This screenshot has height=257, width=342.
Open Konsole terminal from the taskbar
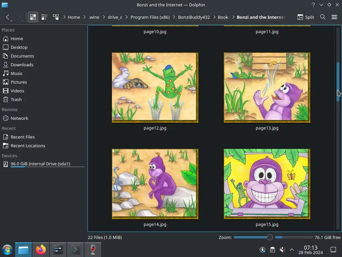point(75,250)
